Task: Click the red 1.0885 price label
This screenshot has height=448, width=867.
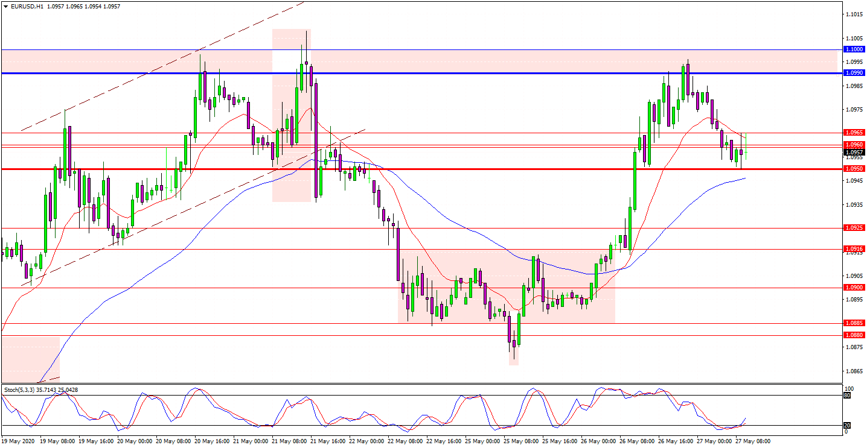Action: pyautogui.click(x=854, y=323)
